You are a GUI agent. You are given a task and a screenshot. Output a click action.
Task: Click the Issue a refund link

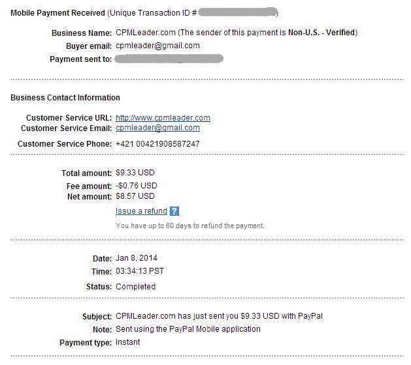pyautogui.click(x=141, y=211)
